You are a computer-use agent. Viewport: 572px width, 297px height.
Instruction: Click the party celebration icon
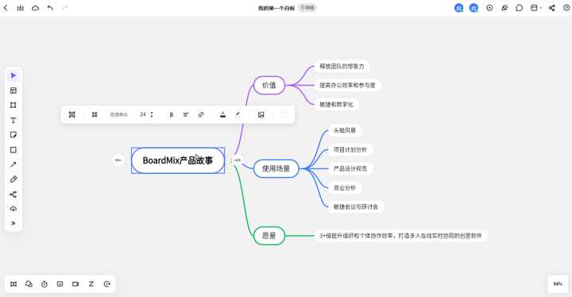504,8
